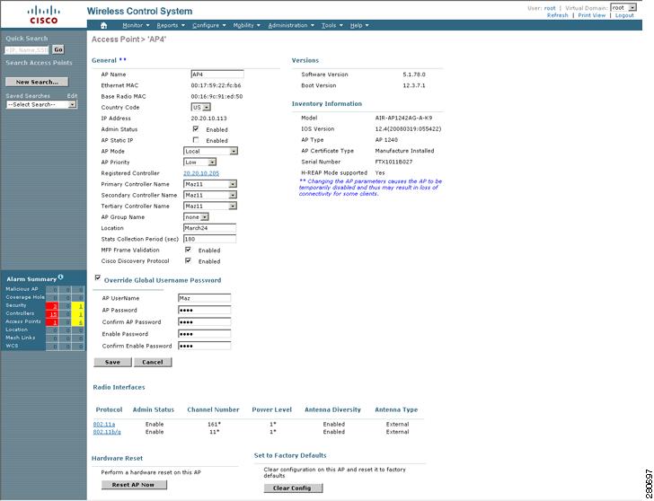This screenshot has width=654, height=501.
Task: Open the Alarm Summary info icon
Action: pos(61,277)
